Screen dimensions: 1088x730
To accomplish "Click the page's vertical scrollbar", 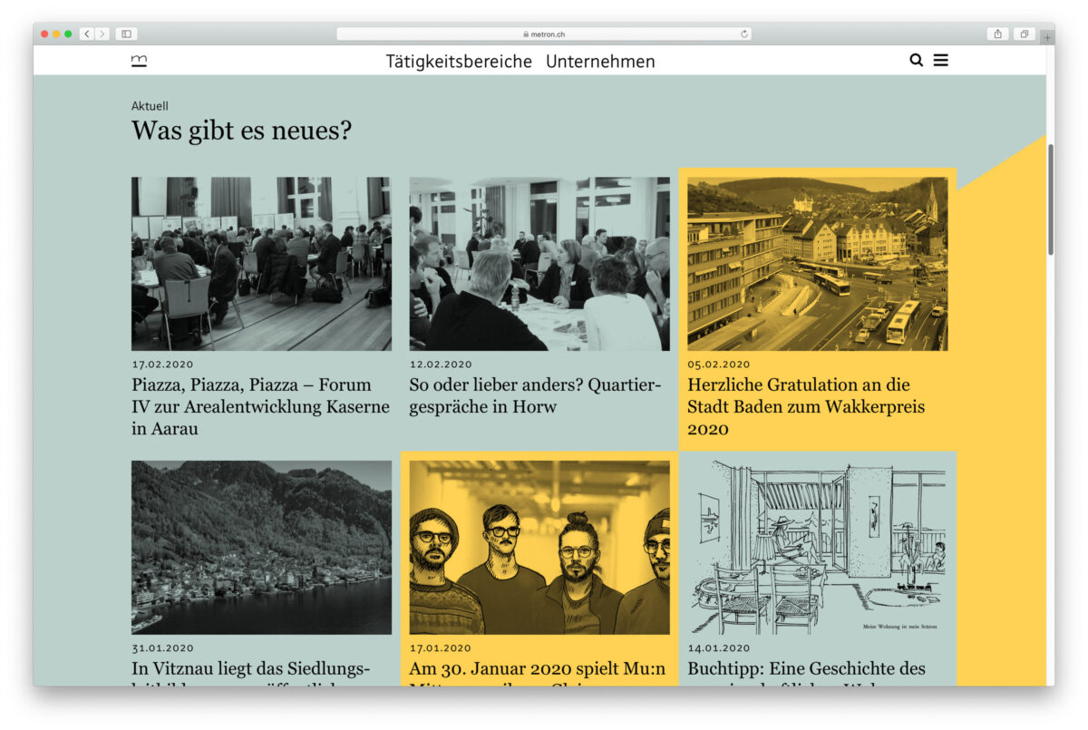I will (x=1051, y=200).
